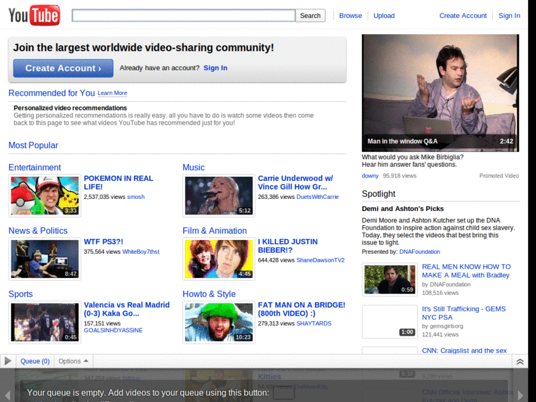Viewport: 536px width, 402px height.
Task: Click Create Account link in header
Action: (463, 15)
